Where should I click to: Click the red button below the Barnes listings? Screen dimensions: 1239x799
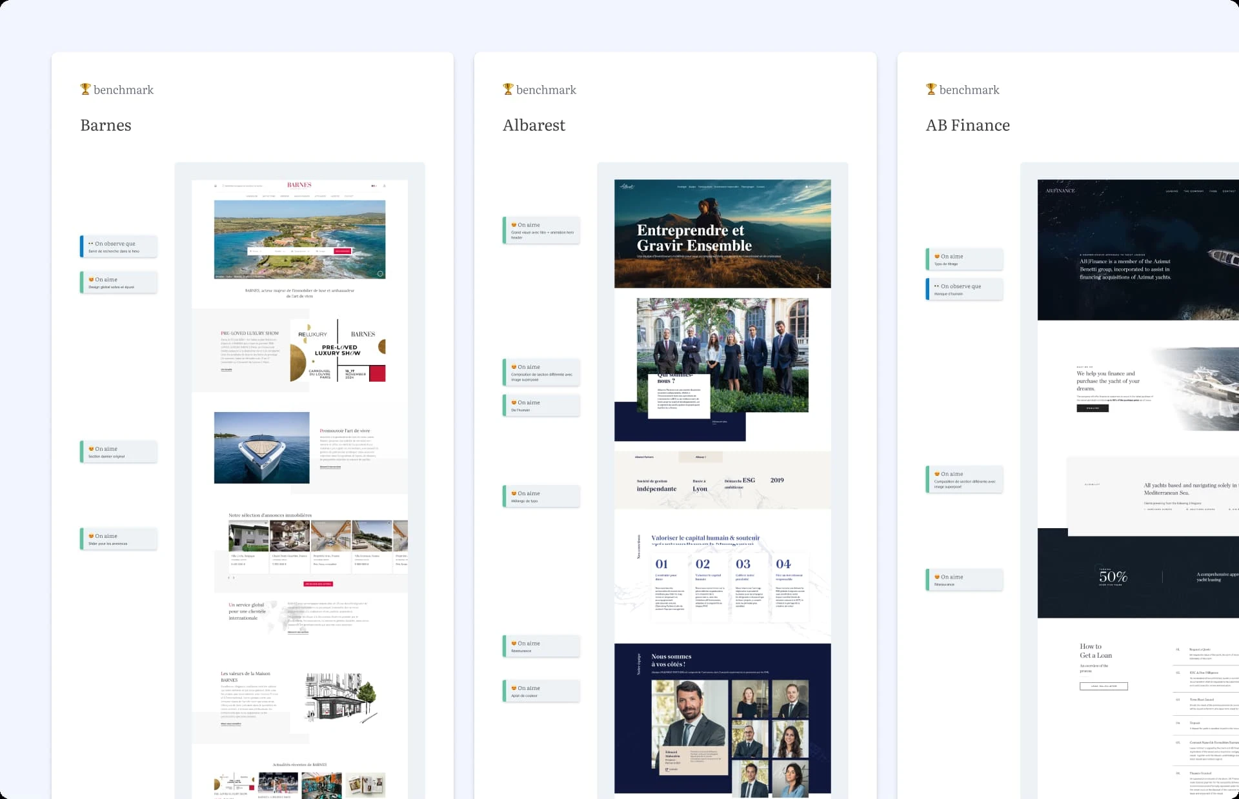coord(318,584)
